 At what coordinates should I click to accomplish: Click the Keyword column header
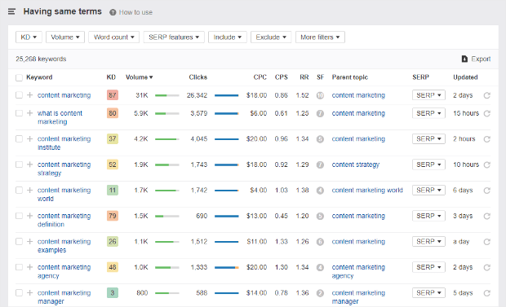(x=39, y=77)
